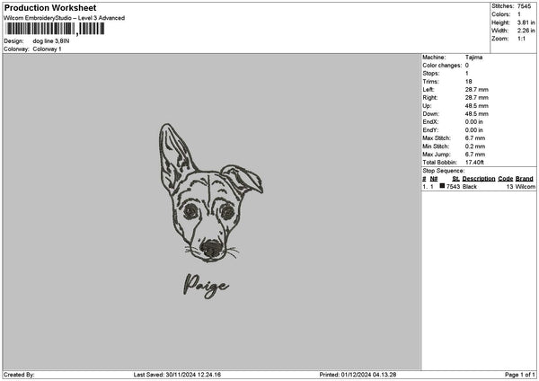Click the "Last Saved: 30/11/2024 12.24.16" footer text
The image size is (539, 381).
pyautogui.click(x=177, y=375)
